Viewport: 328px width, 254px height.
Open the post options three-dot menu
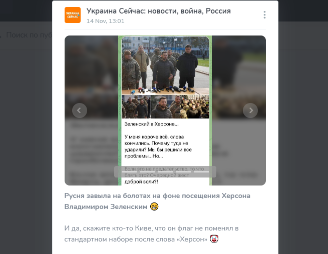[x=264, y=15]
